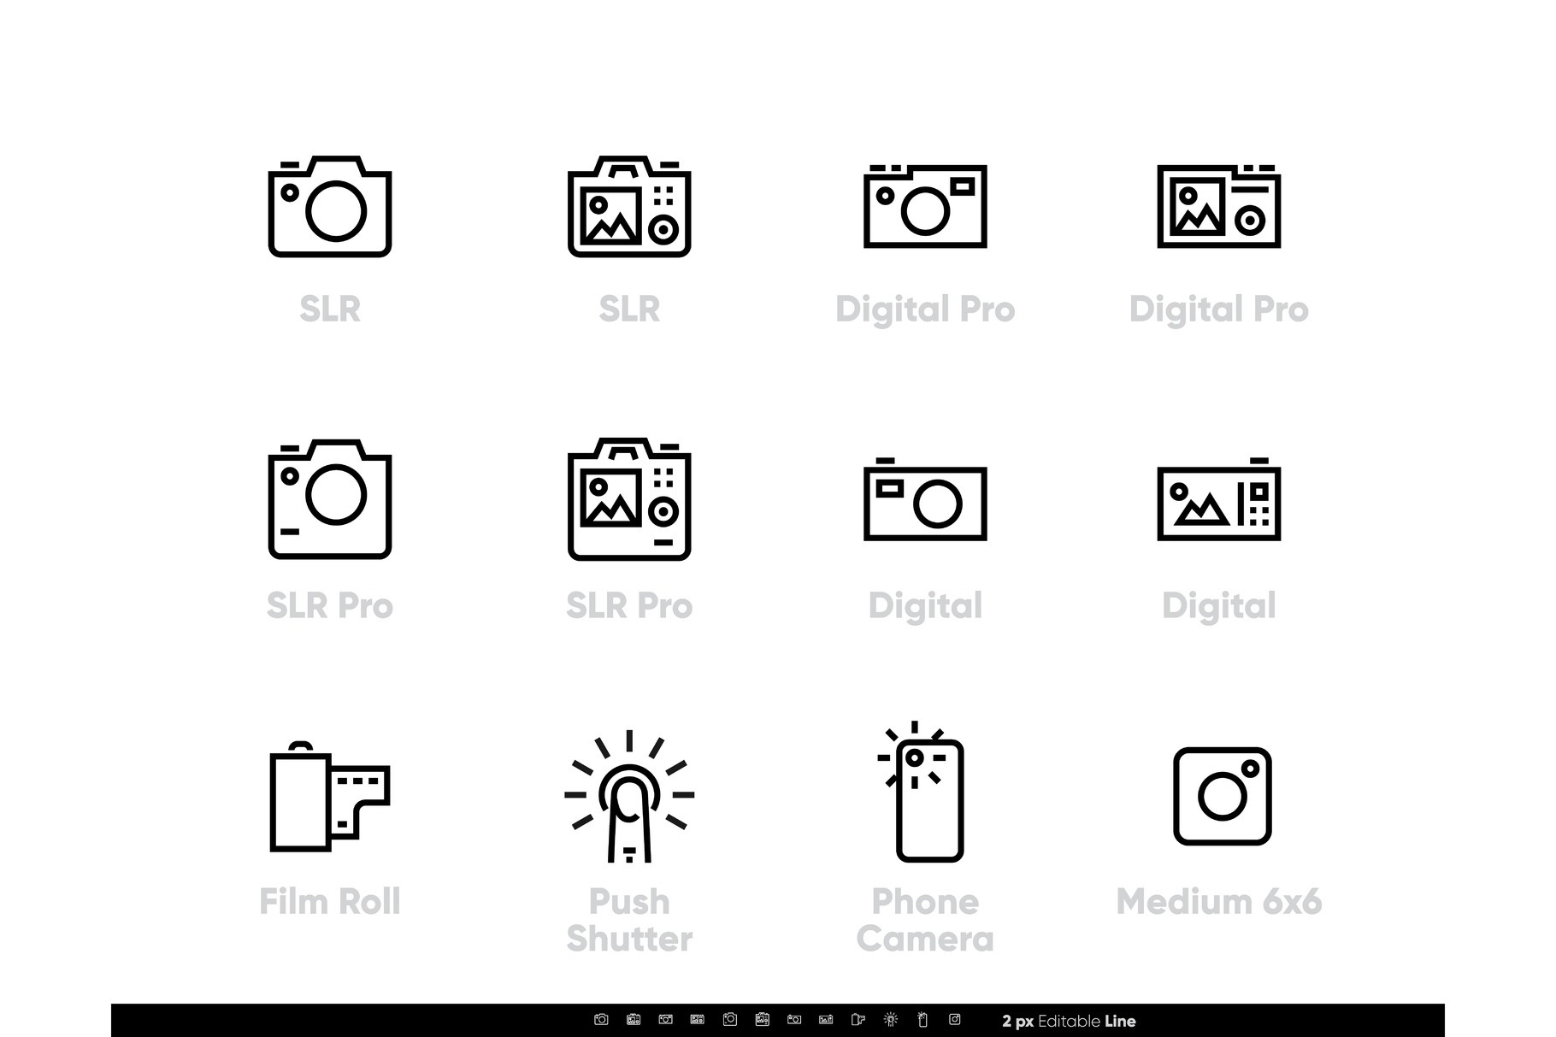Click the large SLR Pro rear-view camera icon
The image size is (1556, 1037).
click(629, 499)
